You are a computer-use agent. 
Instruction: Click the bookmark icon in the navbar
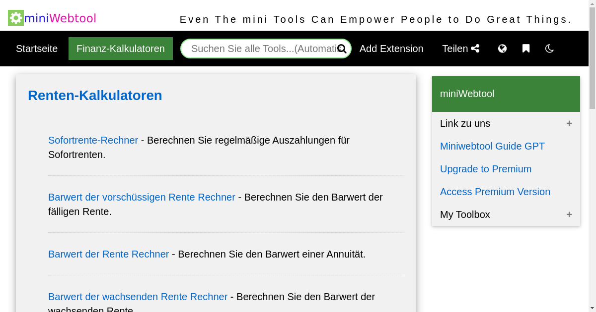(x=525, y=48)
